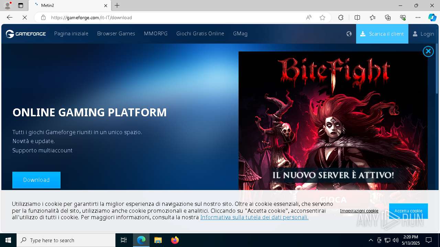The width and height of the screenshot is (440, 247).
Task: Close the Metin2 browser tab
Action: coord(106,5)
